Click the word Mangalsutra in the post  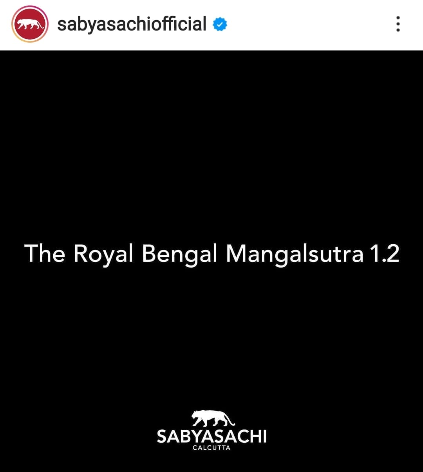pos(295,254)
